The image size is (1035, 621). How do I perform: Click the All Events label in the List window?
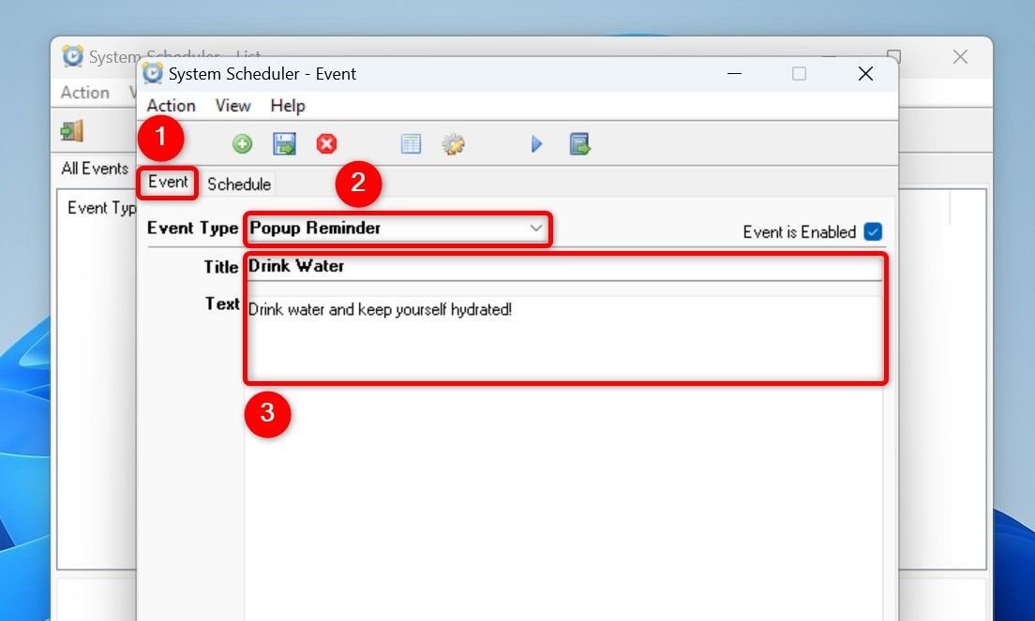pyautogui.click(x=95, y=168)
